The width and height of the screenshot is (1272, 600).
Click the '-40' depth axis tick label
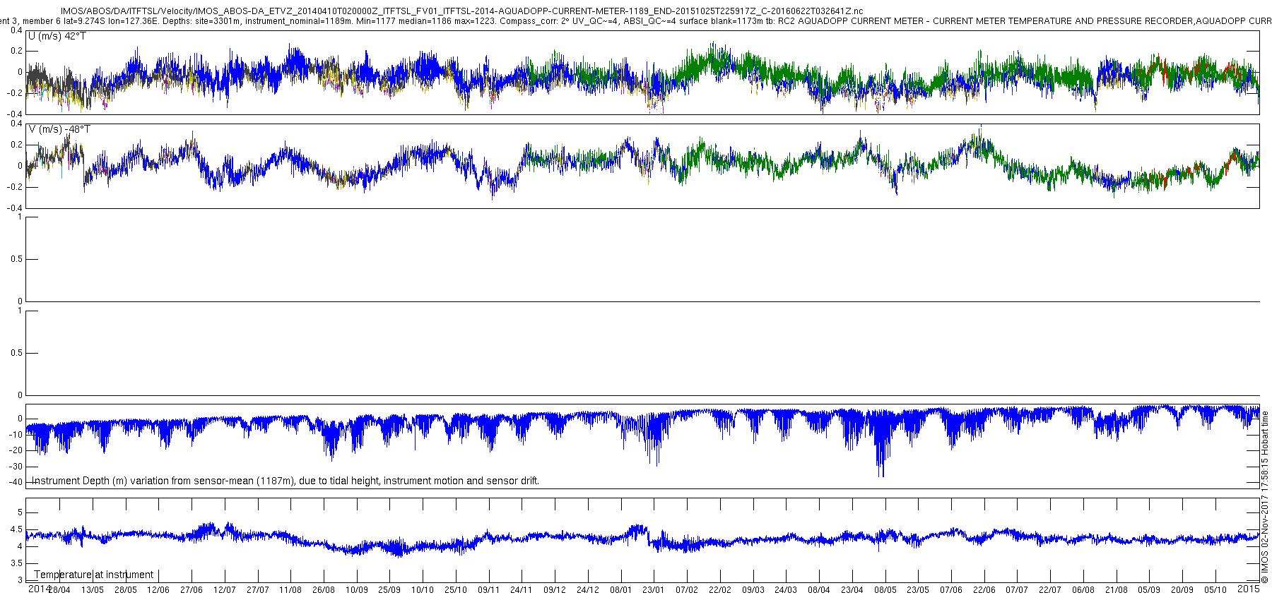coord(16,483)
